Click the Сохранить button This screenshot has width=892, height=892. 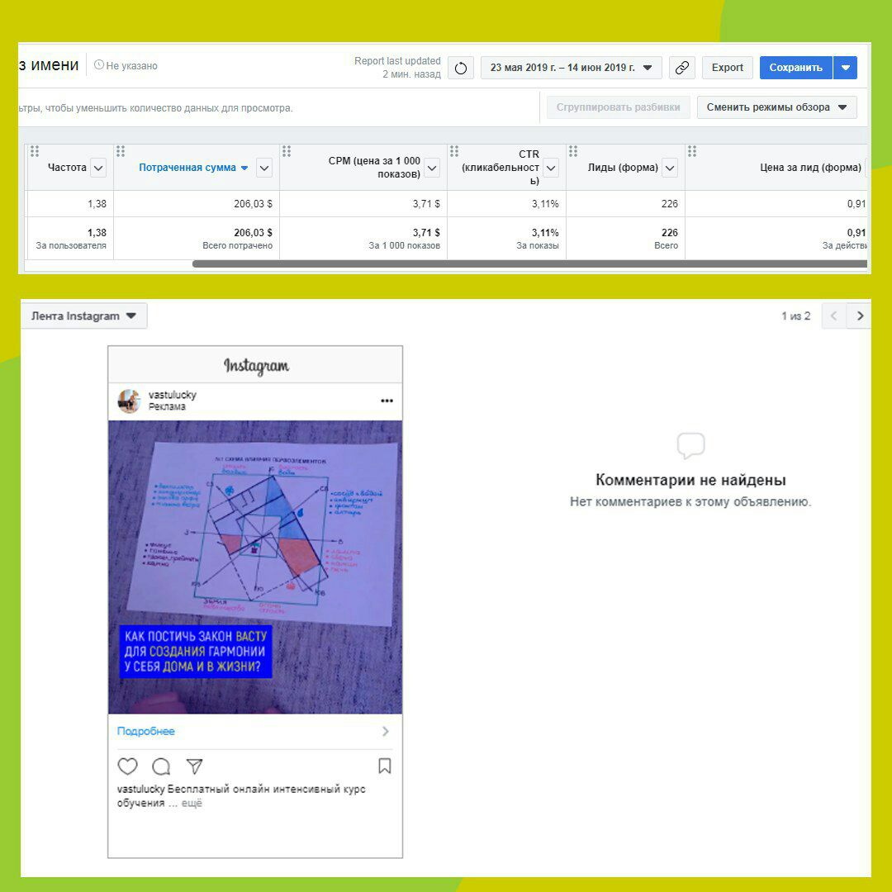[x=795, y=68]
